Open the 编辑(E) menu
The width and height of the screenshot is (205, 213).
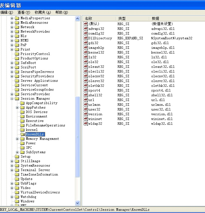[x=6, y=13]
